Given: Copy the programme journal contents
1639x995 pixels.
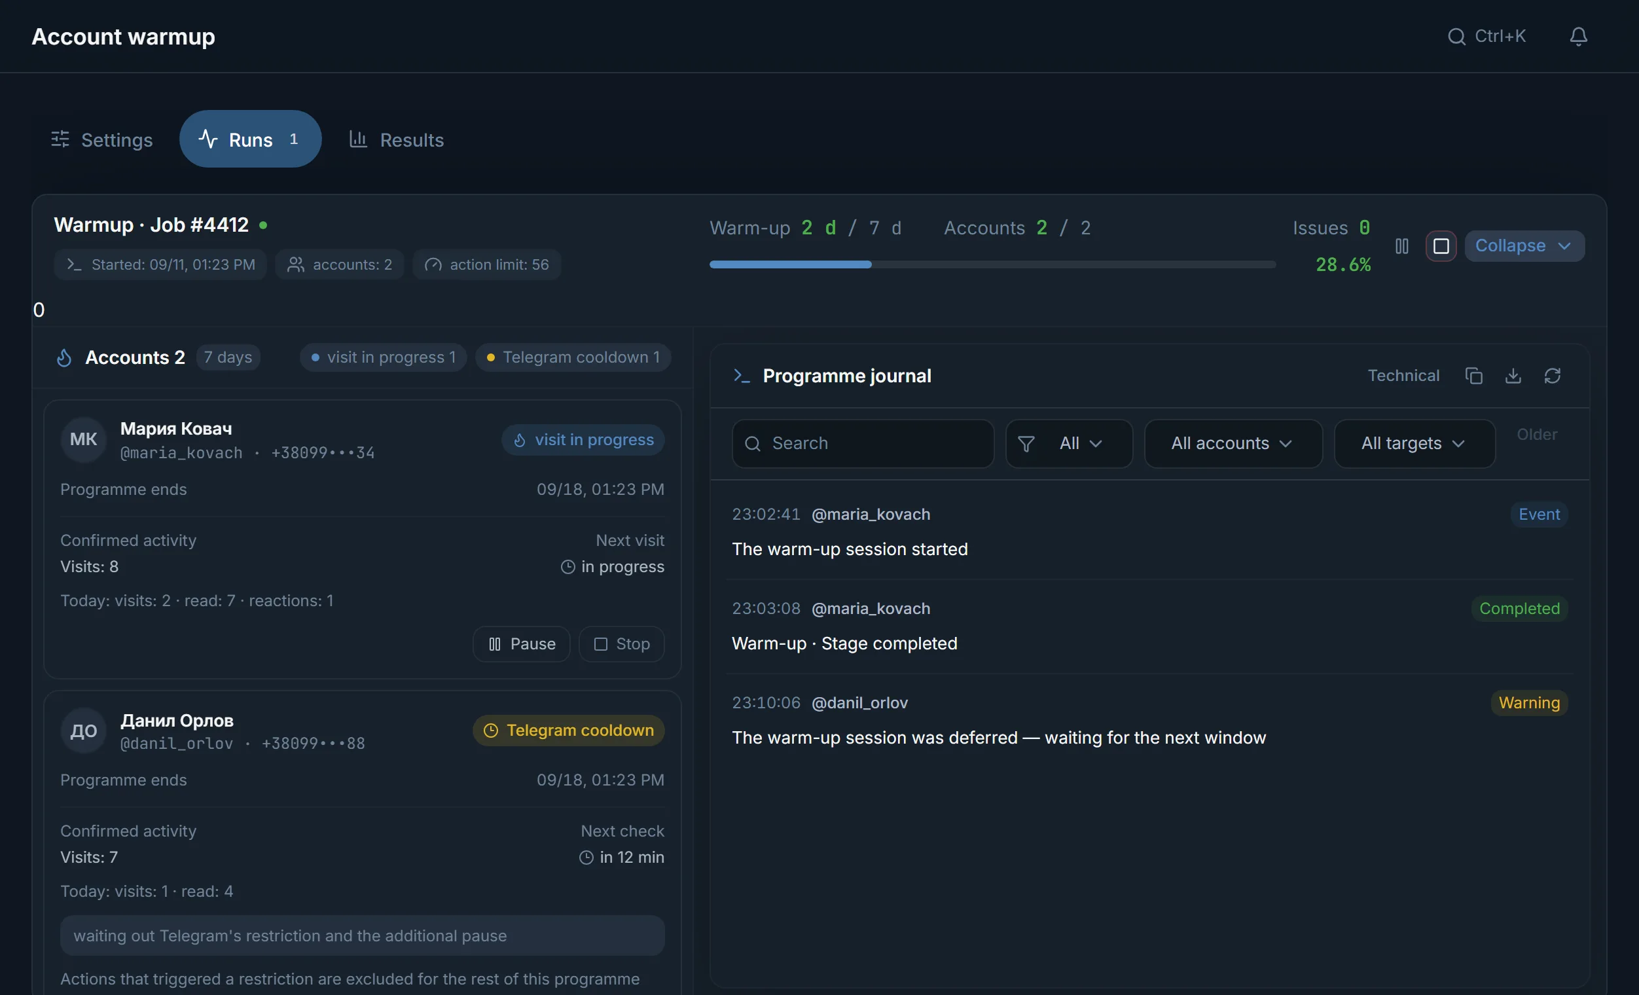Looking at the screenshot, I should tap(1473, 376).
